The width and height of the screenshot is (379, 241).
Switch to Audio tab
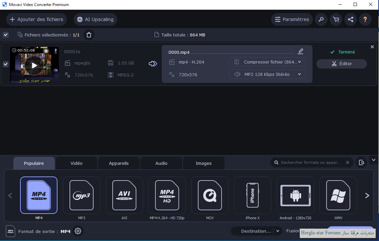pos(161,163)
